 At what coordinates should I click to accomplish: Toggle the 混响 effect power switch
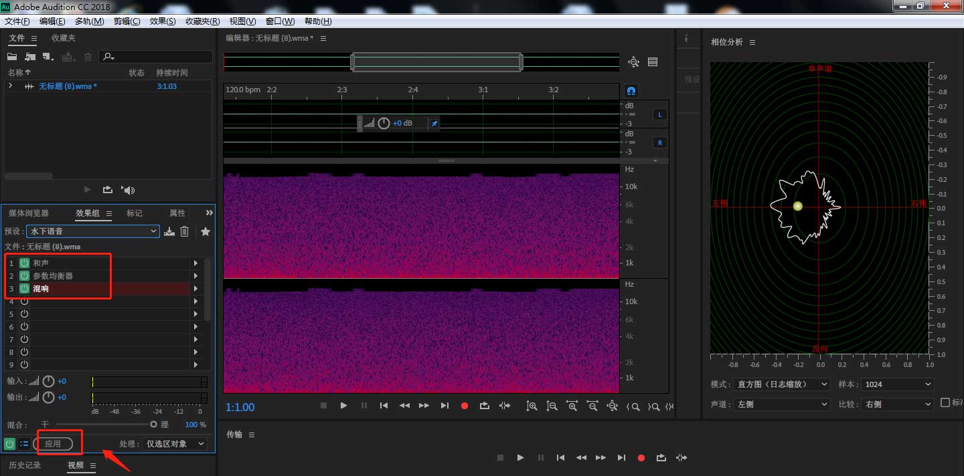[24, 289]
